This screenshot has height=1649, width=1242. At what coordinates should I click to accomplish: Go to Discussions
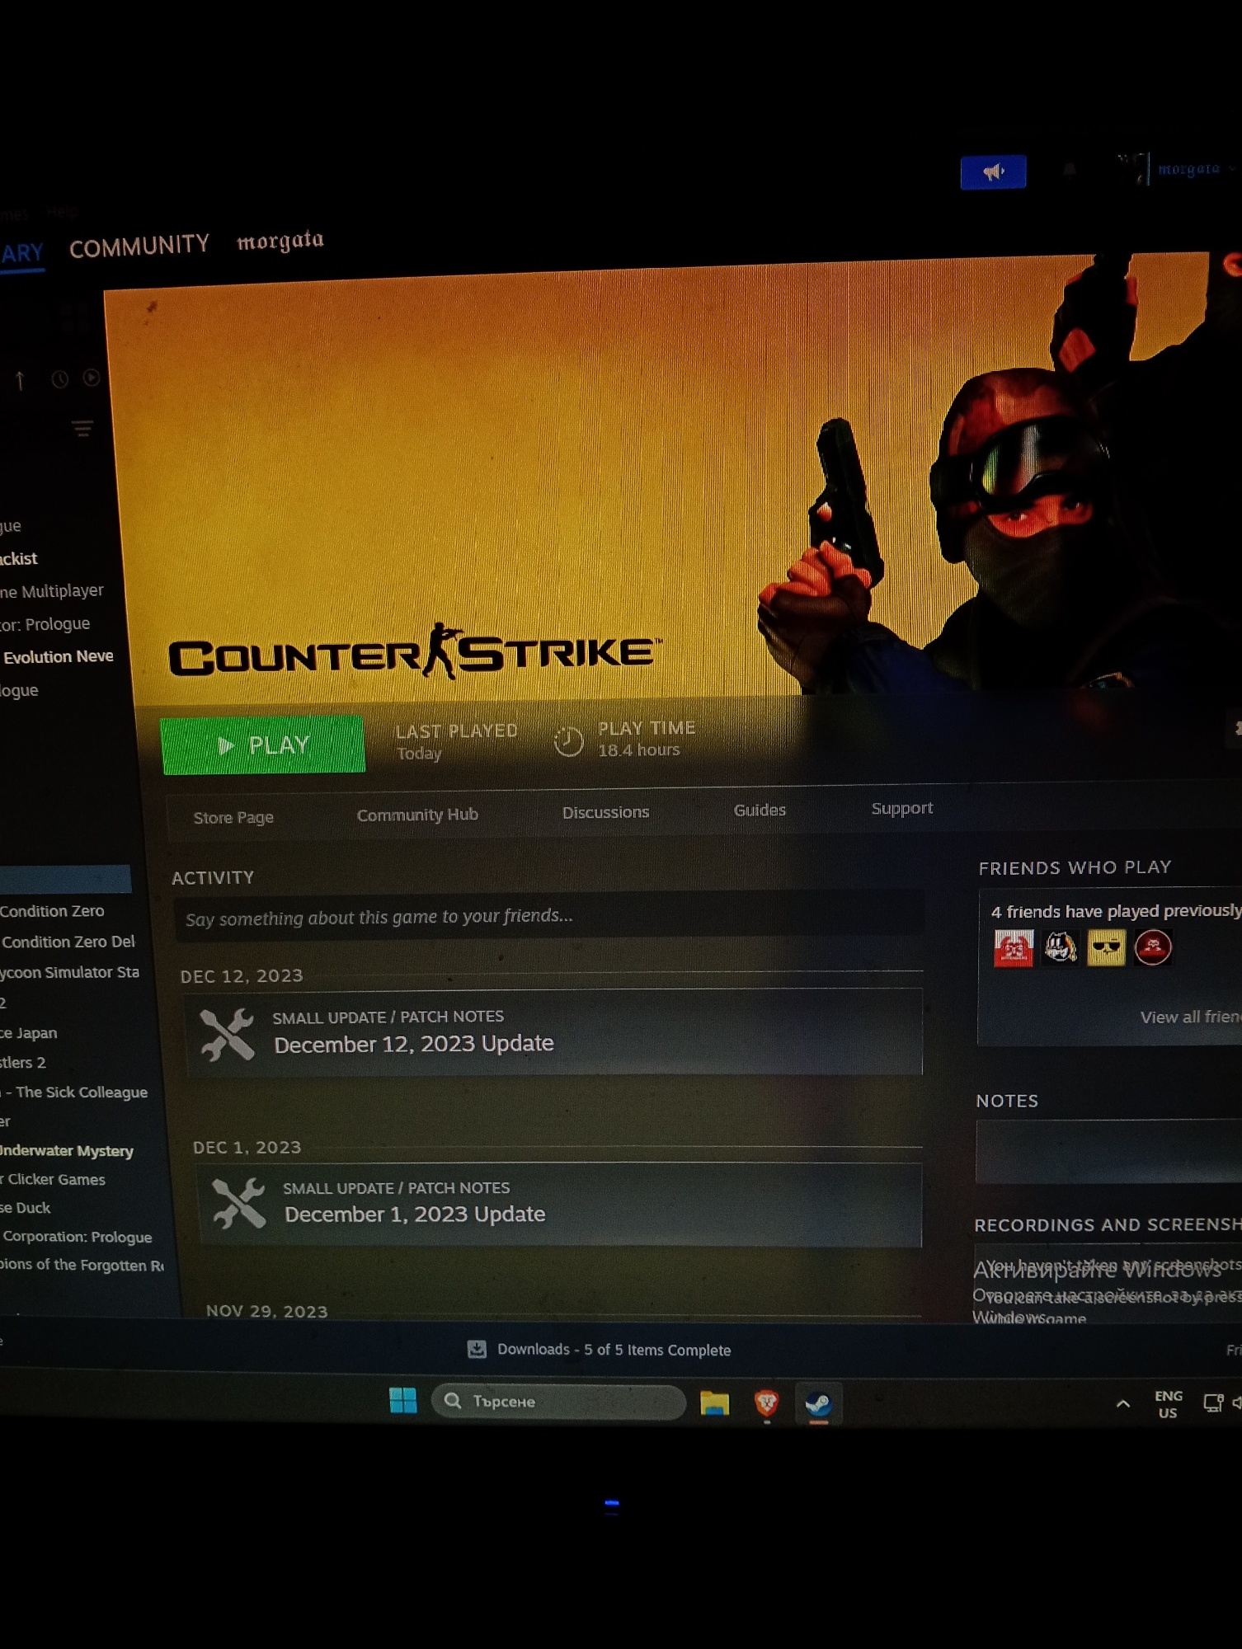pos(605,812)
